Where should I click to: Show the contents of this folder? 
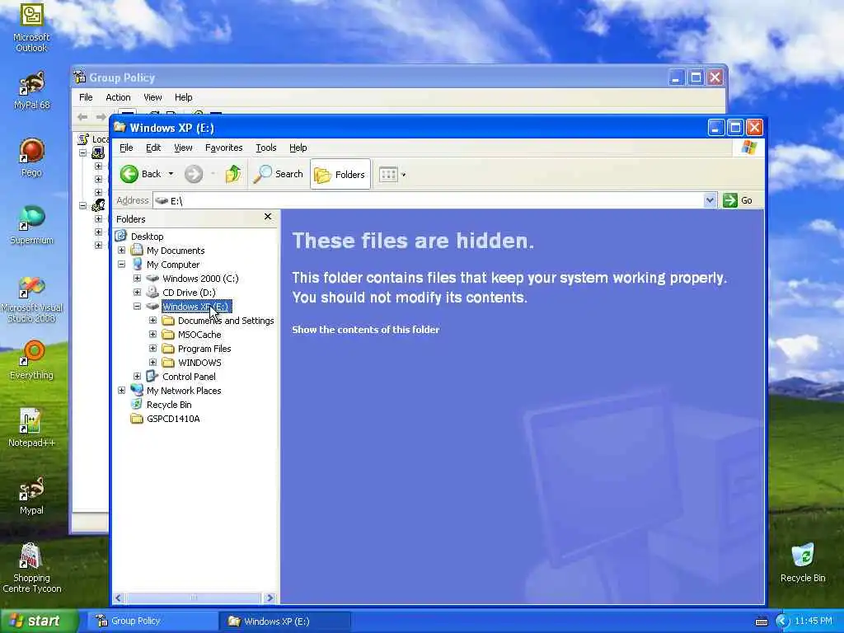365,330
